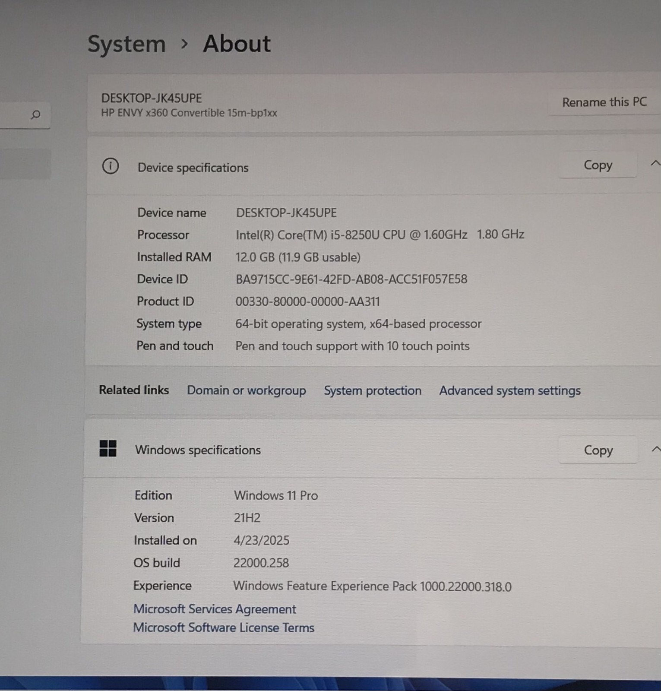This screenshot has width=661, height=691.
Task: Select the Pen and touch support value
Action: [x=352, y=346]
